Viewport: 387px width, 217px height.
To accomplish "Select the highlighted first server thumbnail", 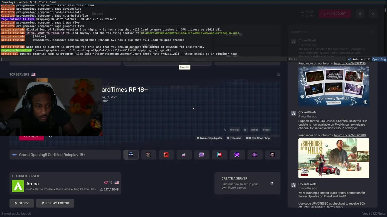I will click(131, 155).
